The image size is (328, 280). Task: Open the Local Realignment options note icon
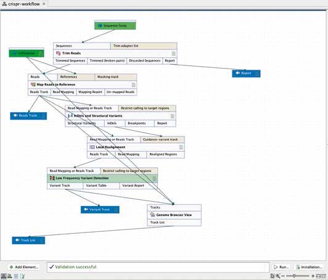[181, 147]
